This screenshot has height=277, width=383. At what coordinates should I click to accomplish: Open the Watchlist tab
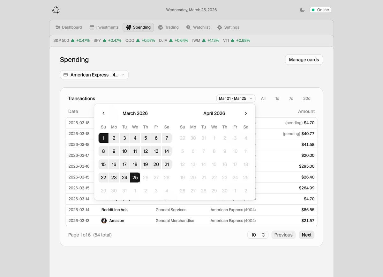click(198, 27)
